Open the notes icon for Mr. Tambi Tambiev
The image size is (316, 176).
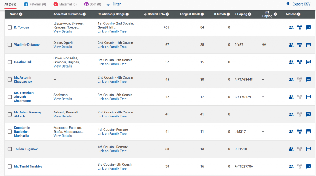click(308, 166)
